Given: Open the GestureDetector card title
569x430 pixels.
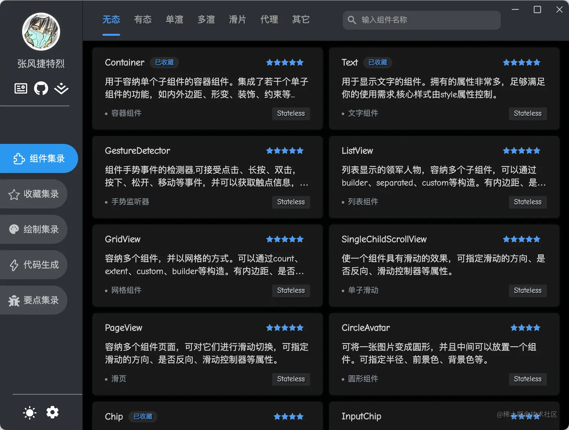Looking at the screenshot, I should [x=137, y=151].
